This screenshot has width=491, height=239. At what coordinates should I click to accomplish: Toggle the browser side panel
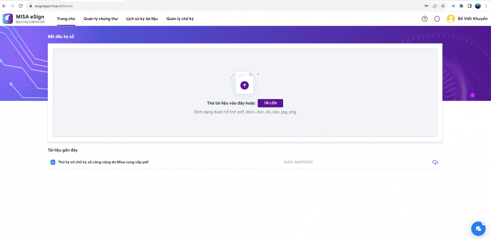(469, 6)
